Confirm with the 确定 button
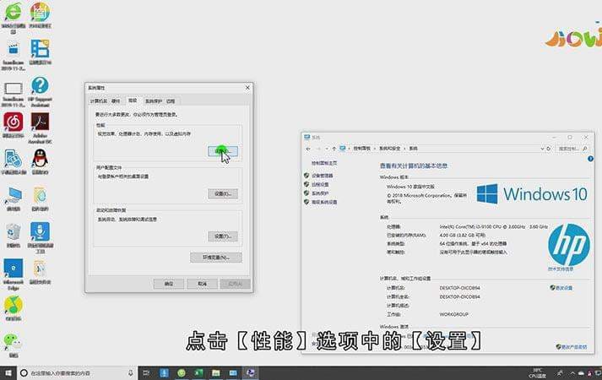The height and width of the screenshot is (380, 602). [x=169, y=284]
